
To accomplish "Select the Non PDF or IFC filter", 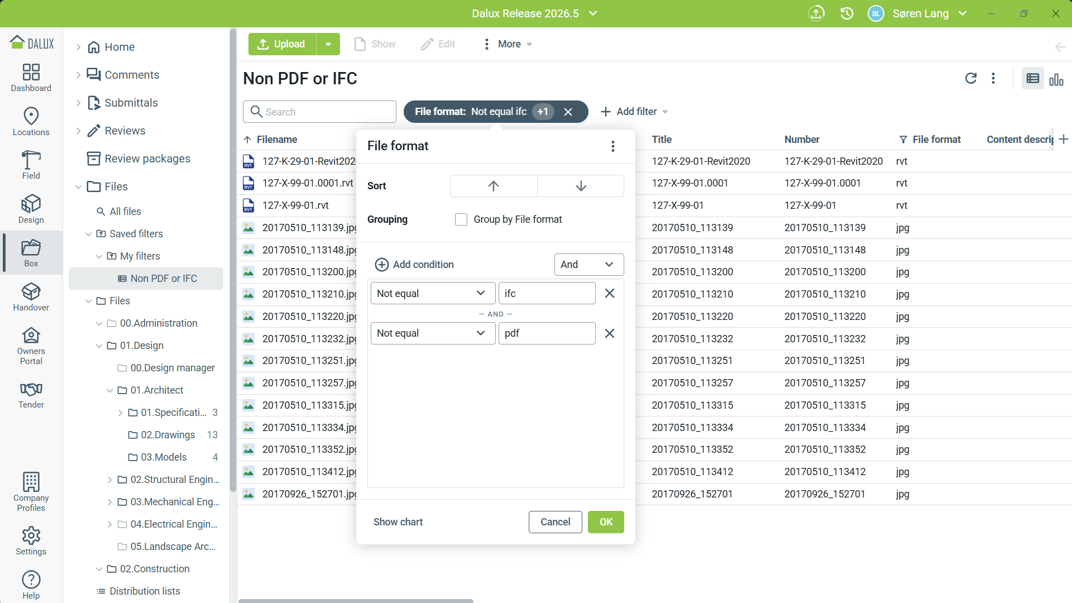I will [146, 279].
